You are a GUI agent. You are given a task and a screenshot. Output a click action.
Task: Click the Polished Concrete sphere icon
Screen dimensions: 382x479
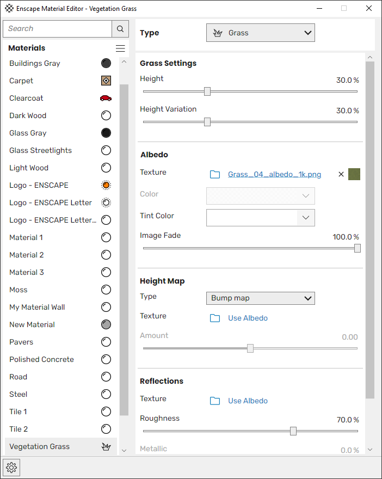pos(106,359)
